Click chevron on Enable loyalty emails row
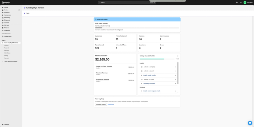Image resolution: width=254 pixels, height=127 pixels. coord(175,75)
